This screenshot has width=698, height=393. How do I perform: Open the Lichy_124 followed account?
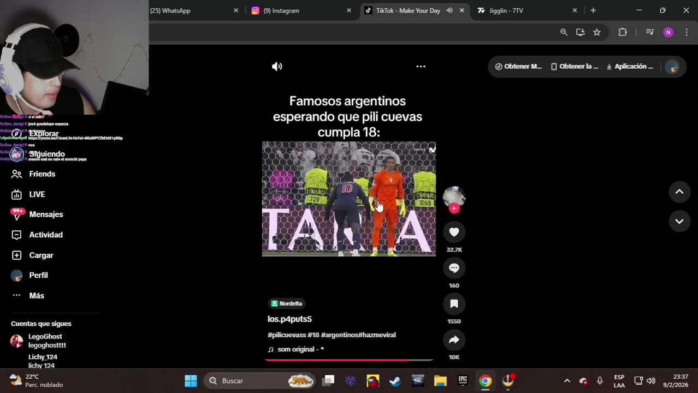coord(42,361)
